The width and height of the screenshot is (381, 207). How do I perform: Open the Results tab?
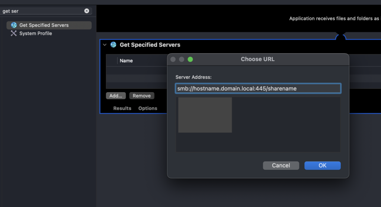click(x=122, y=108)
